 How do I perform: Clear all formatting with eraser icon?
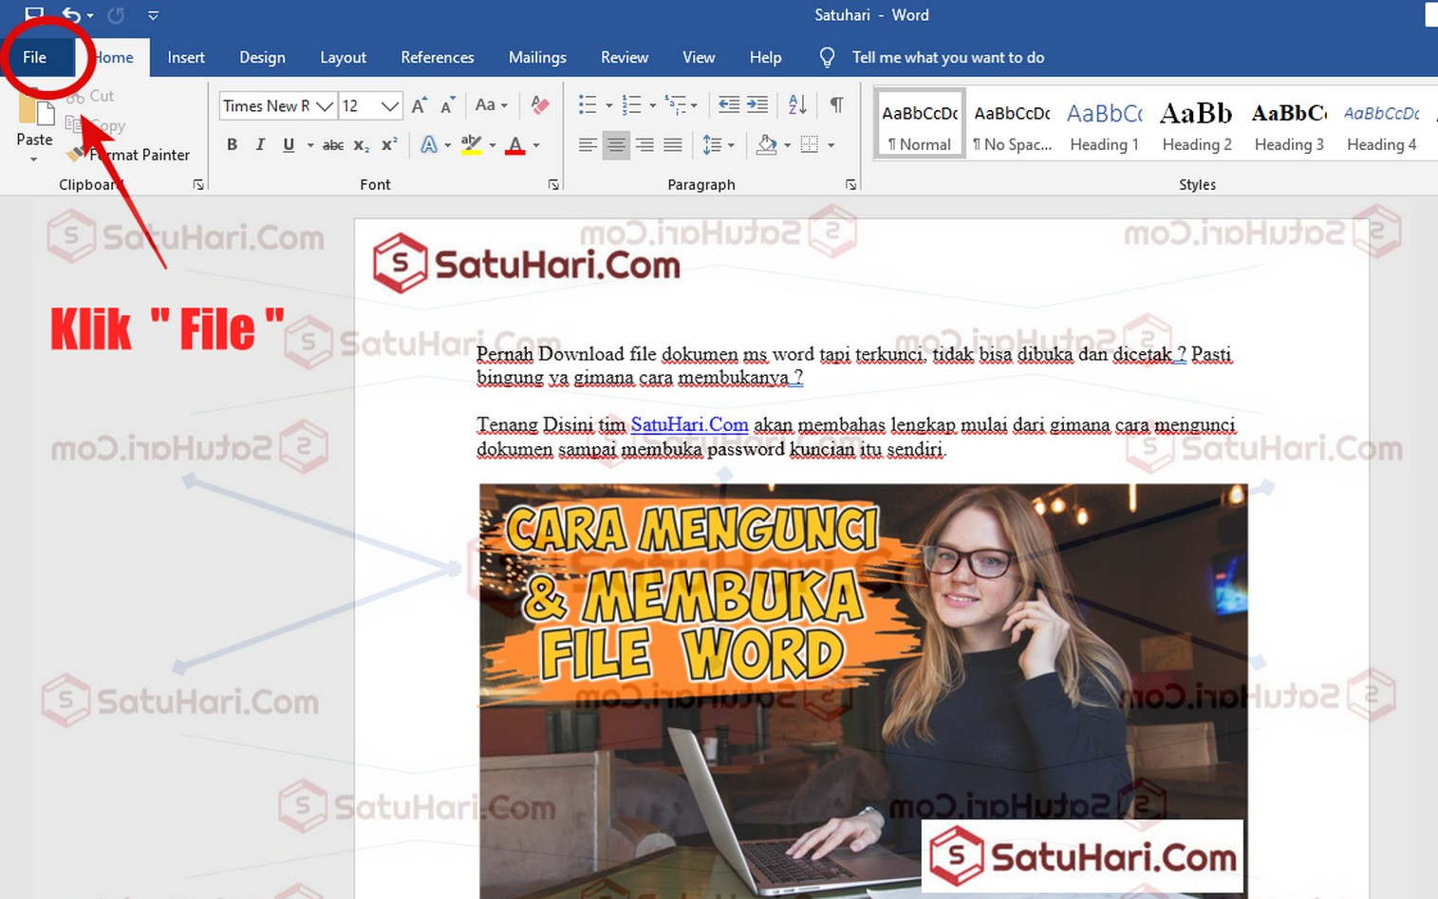tap(540, 105)
